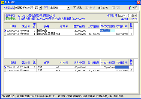Viewport: 141px width, 99px height.
Task: Click the 50,000.00 已核销额 cell in 收-0005 row
Action: (x=93, y=70)
